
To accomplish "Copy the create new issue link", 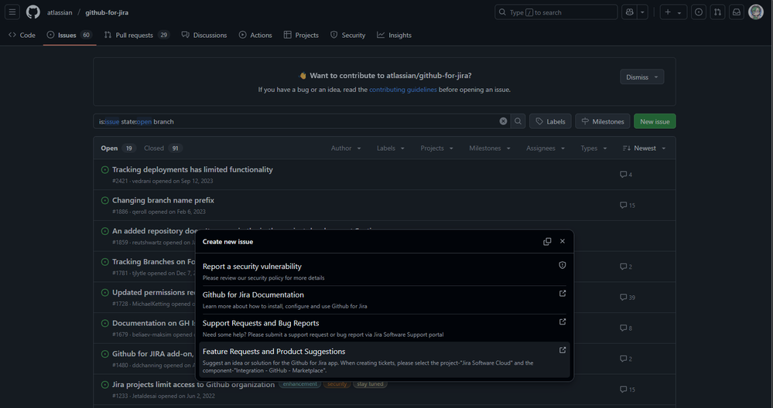I will pos(547,242).
